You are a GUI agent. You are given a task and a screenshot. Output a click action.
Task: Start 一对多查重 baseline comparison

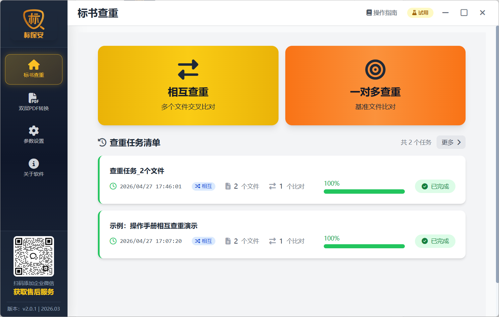[x=375, y=86]
